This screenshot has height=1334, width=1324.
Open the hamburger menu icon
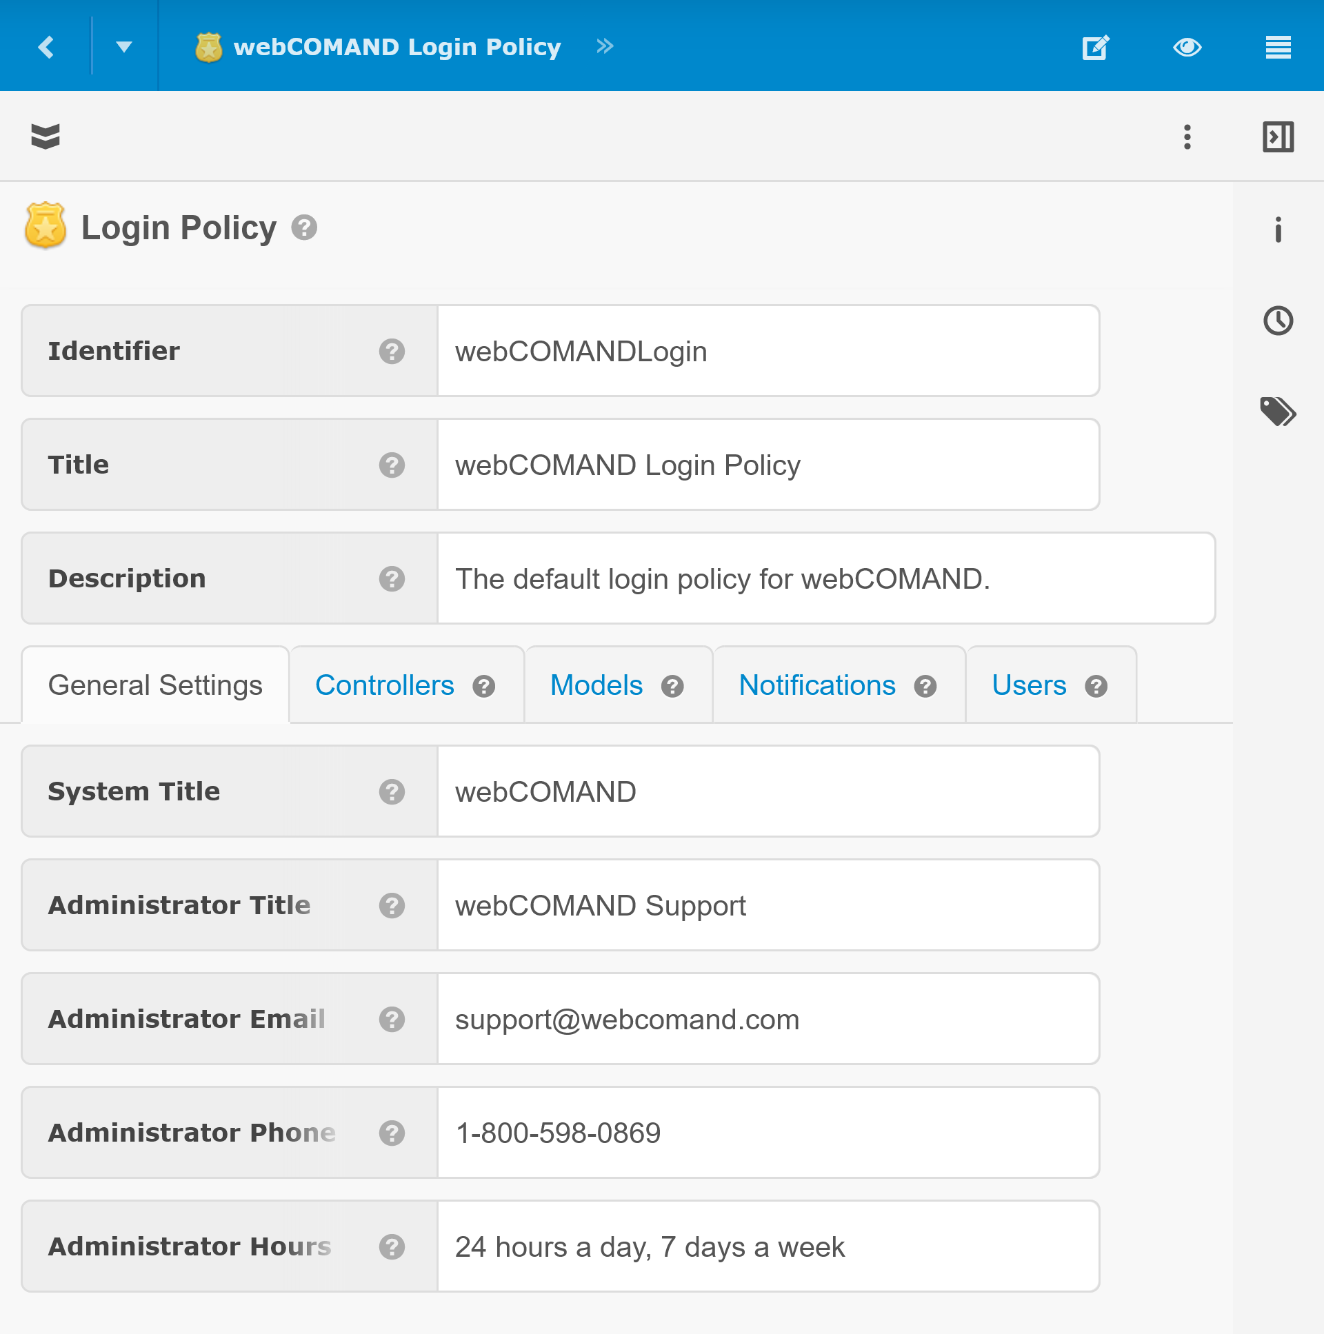pos(1278,47)
